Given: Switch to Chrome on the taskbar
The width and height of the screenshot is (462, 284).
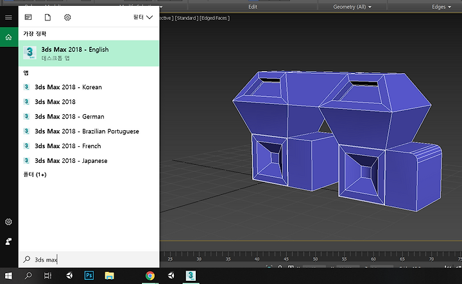Looking at the screenshot, I should coord(150,276).
